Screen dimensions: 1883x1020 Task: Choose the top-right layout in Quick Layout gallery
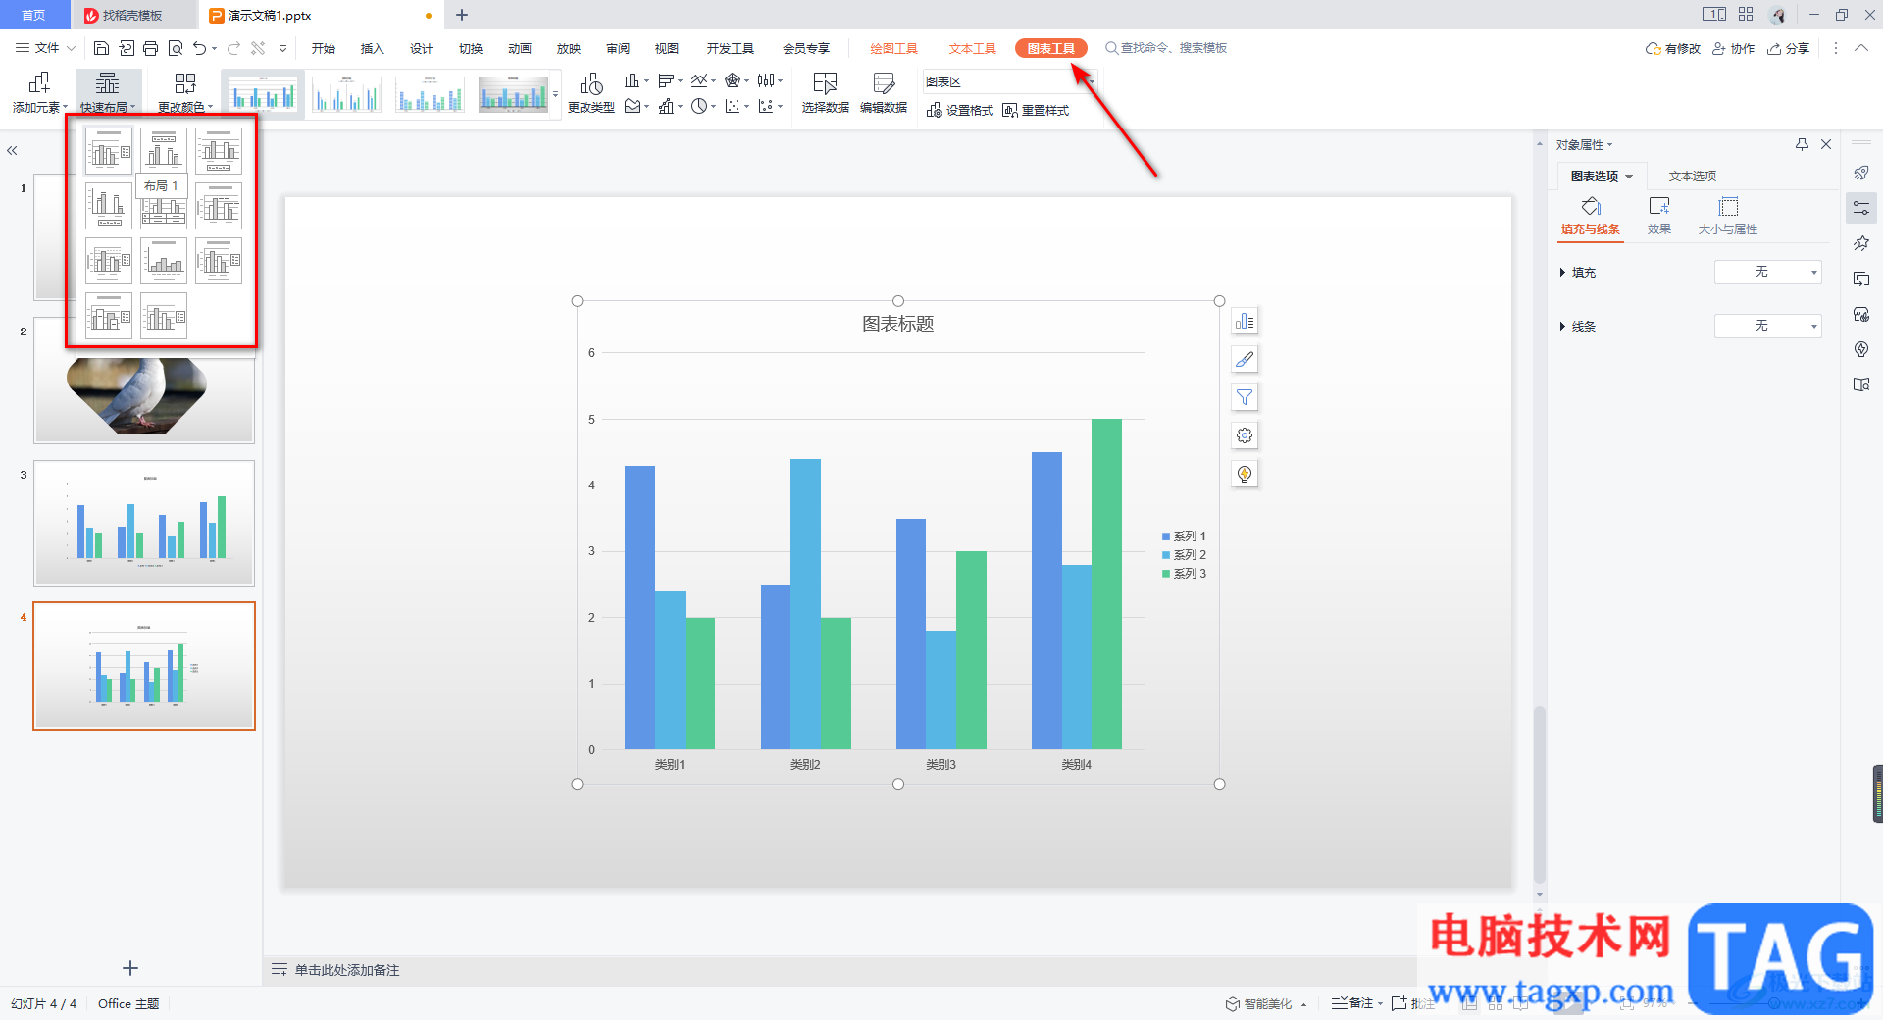click(x=219, y=151)
